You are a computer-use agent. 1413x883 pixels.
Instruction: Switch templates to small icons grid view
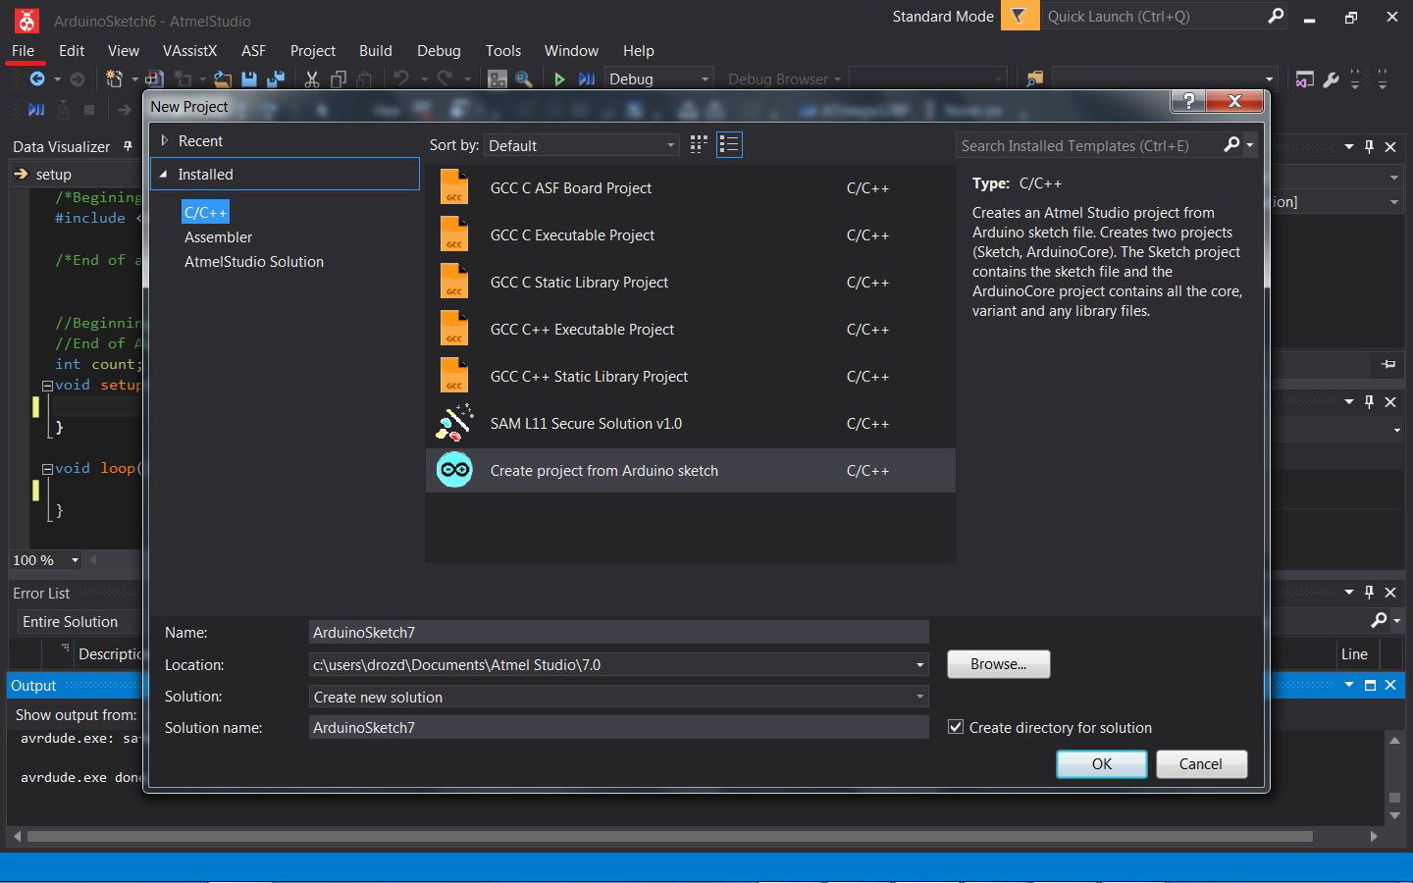click(x=699, y=145)
